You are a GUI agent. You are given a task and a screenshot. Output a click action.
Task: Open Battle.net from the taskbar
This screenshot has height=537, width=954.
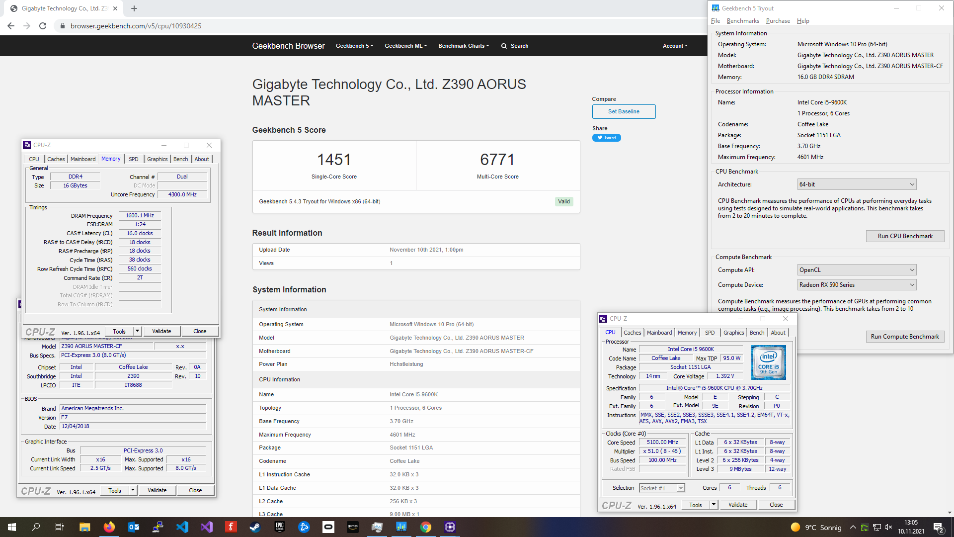coord(304,527)
